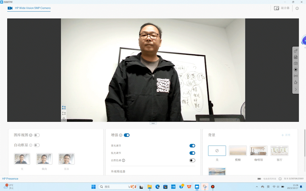Screen dimensions: 306x191
Task: Click the coffee cup break icon
Action: (x=296, y=82)
